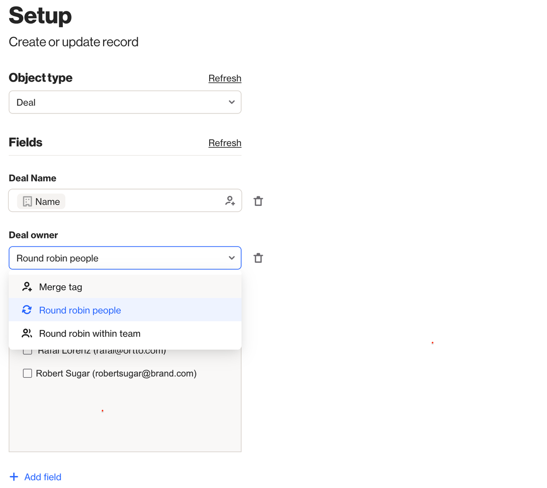Screen dimensions: 547x488
Task: Select the Round robin people entry highlighted in blue
Action: pyautogui.click(x=80, y=310)
